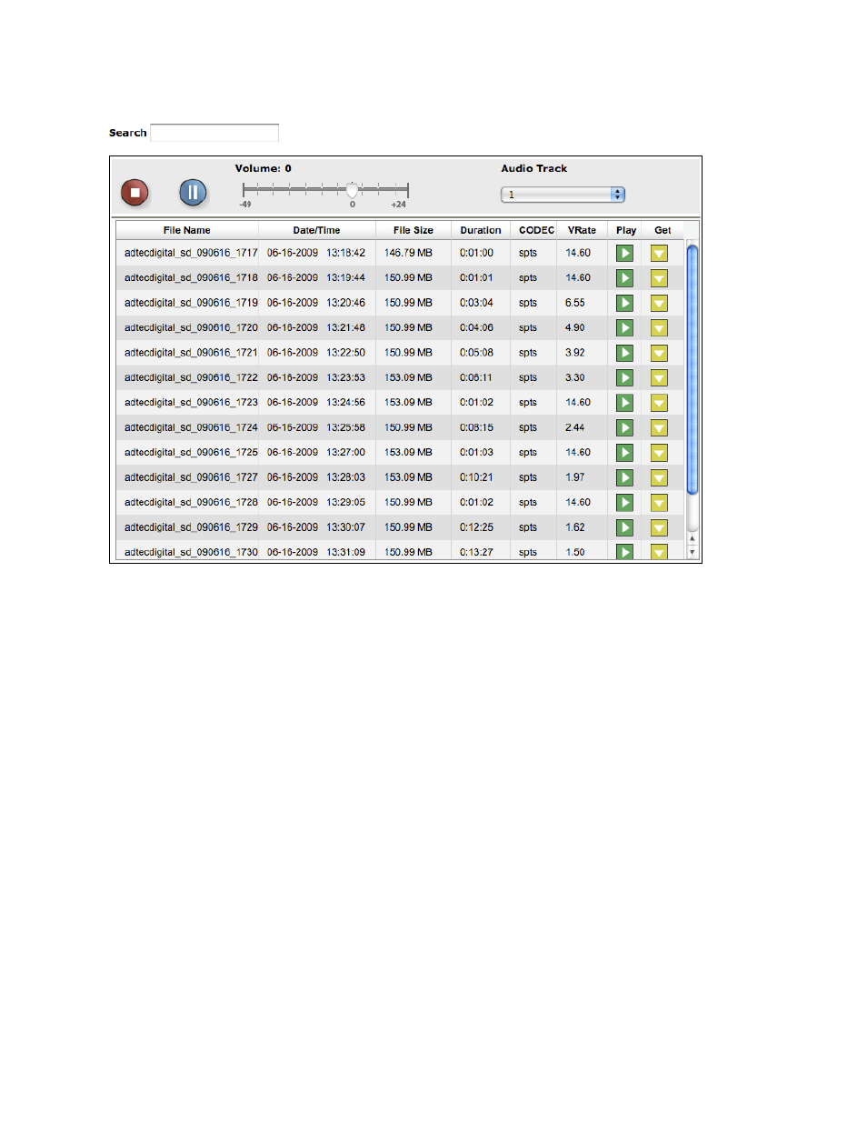
Task: Click file size 146.79 MB
Action: pos(408,254)
